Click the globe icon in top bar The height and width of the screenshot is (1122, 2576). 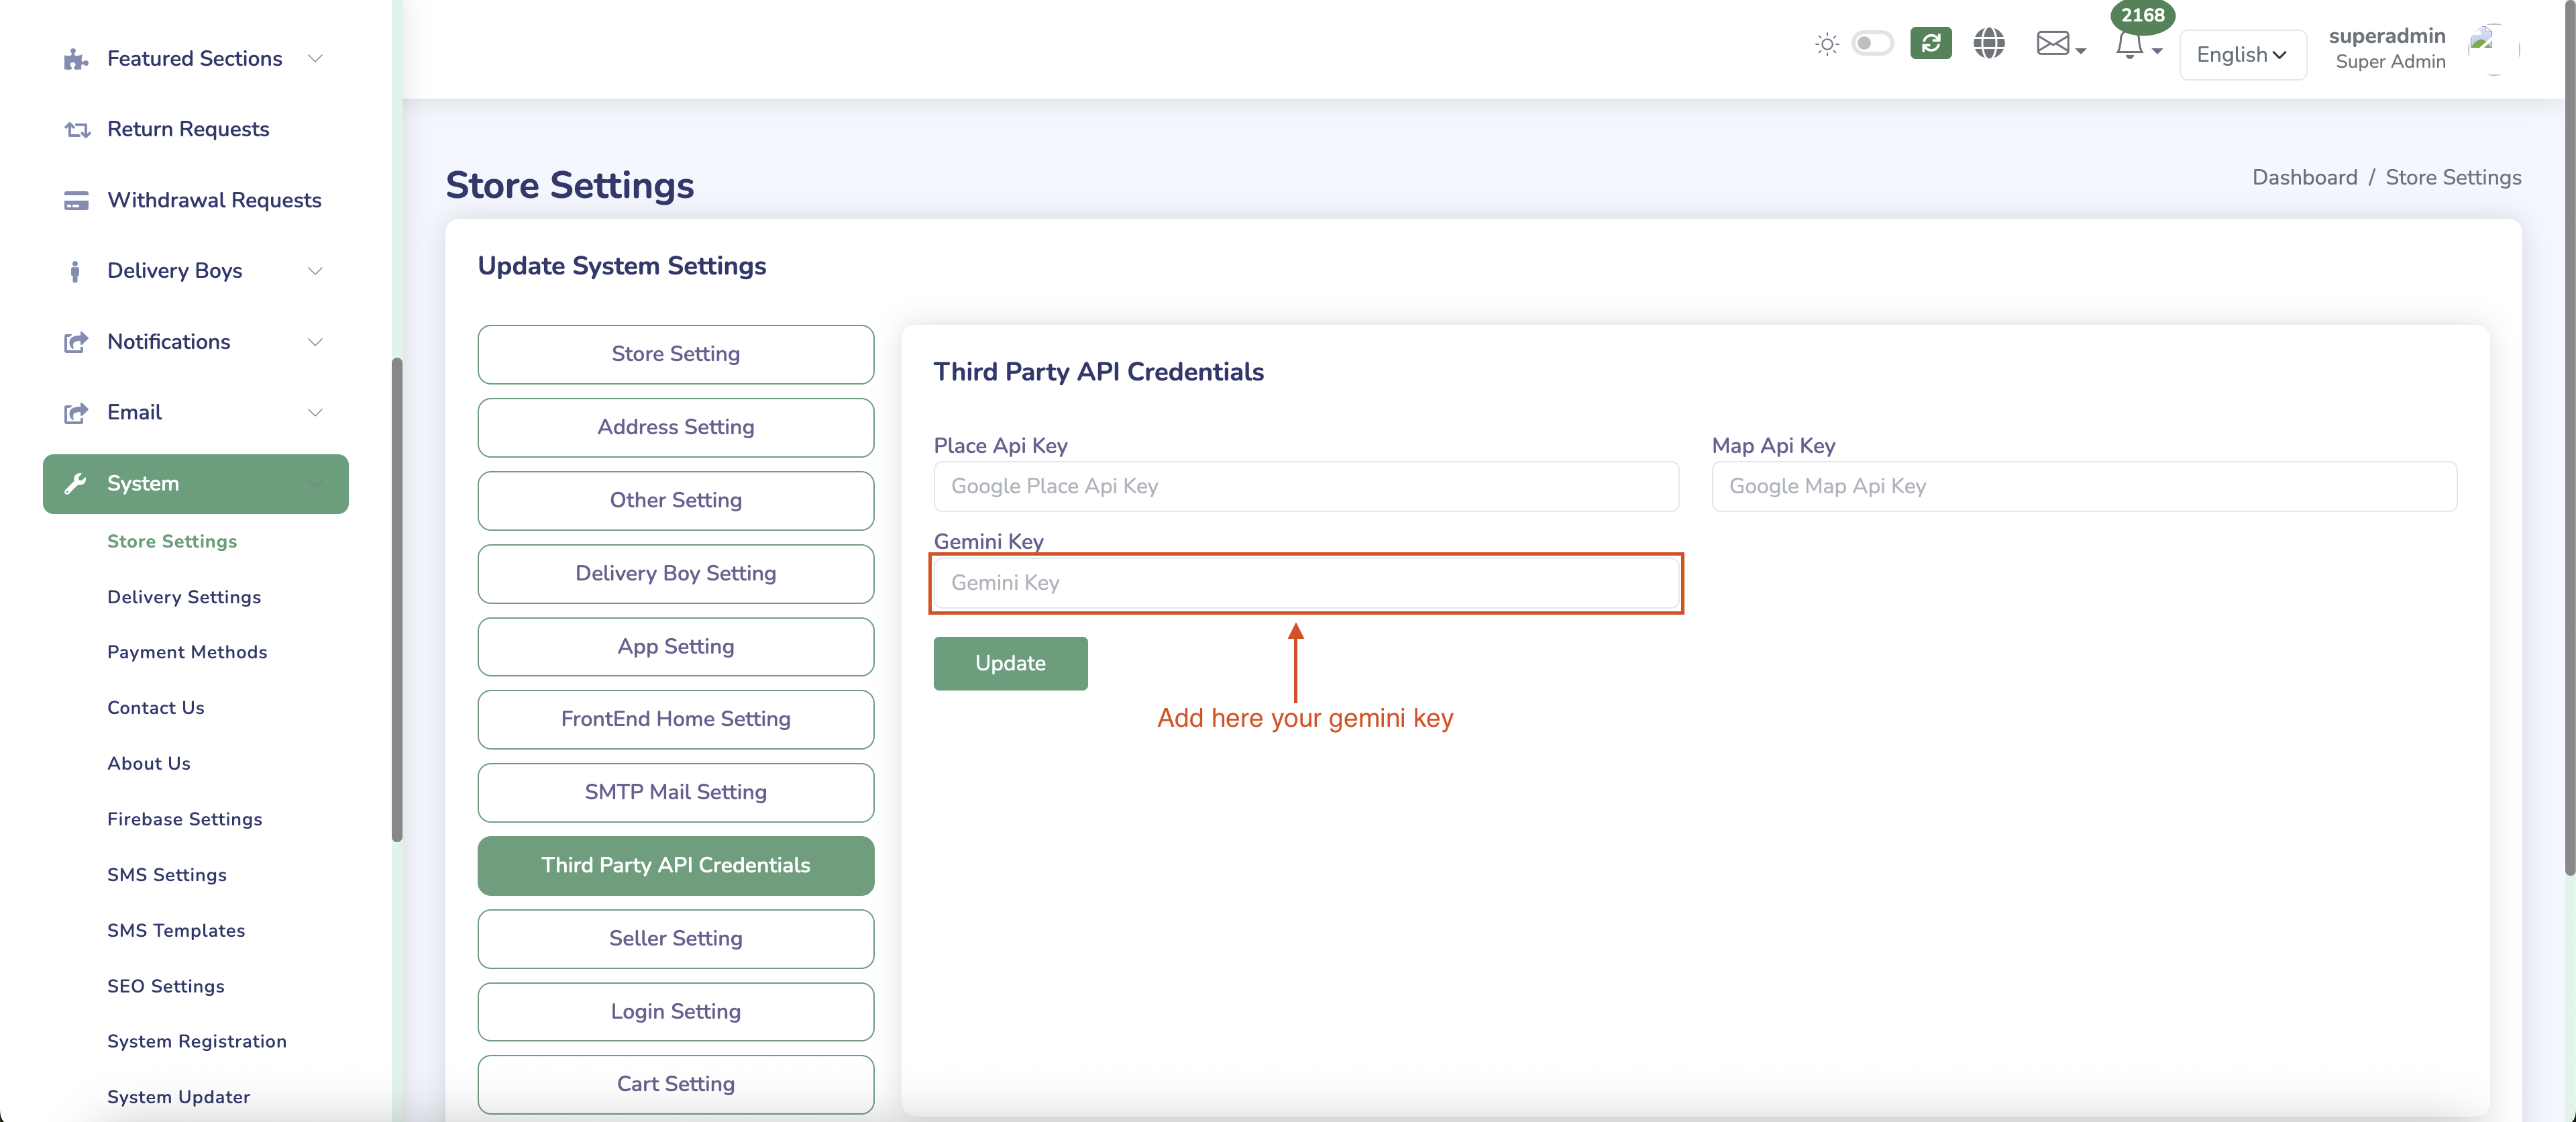tap(1989, 44)
